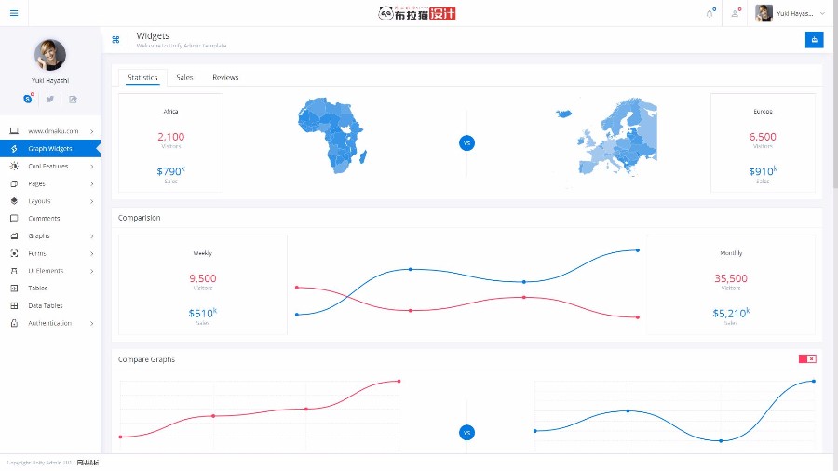The width and height of the screenshot is (838, 471).
Task: Click the $790k Africa sales value
Action: pos(171,171)
